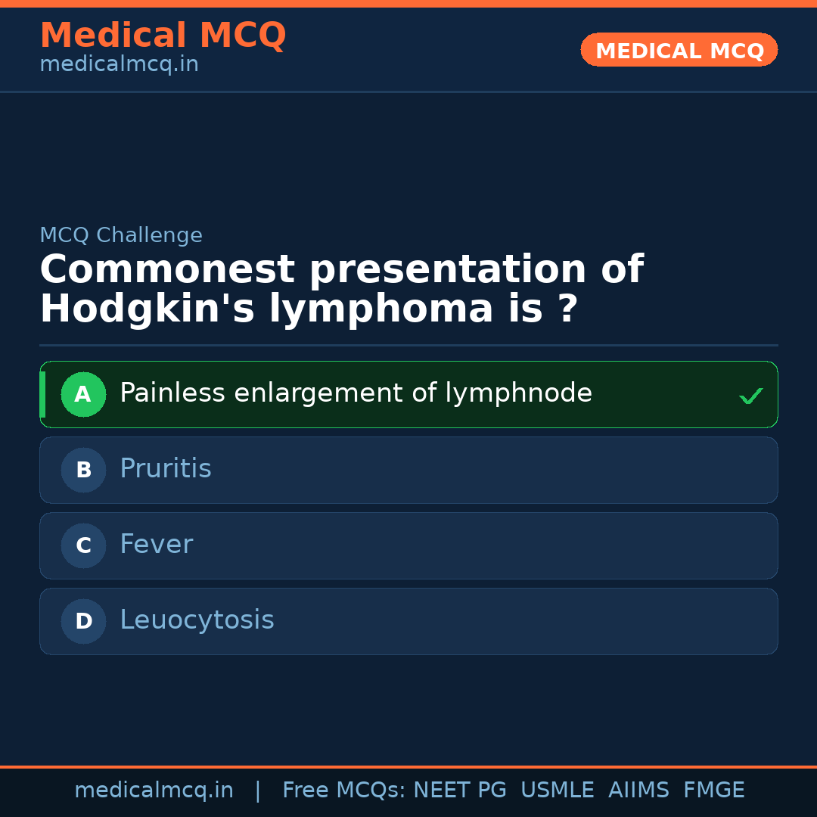Click the B option circle
The height and width of the screenshot is (817, 817).
point(83,470)
